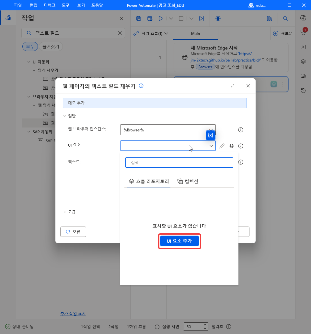
Task: Open the 보기 menu
Action: pos(81,5)
